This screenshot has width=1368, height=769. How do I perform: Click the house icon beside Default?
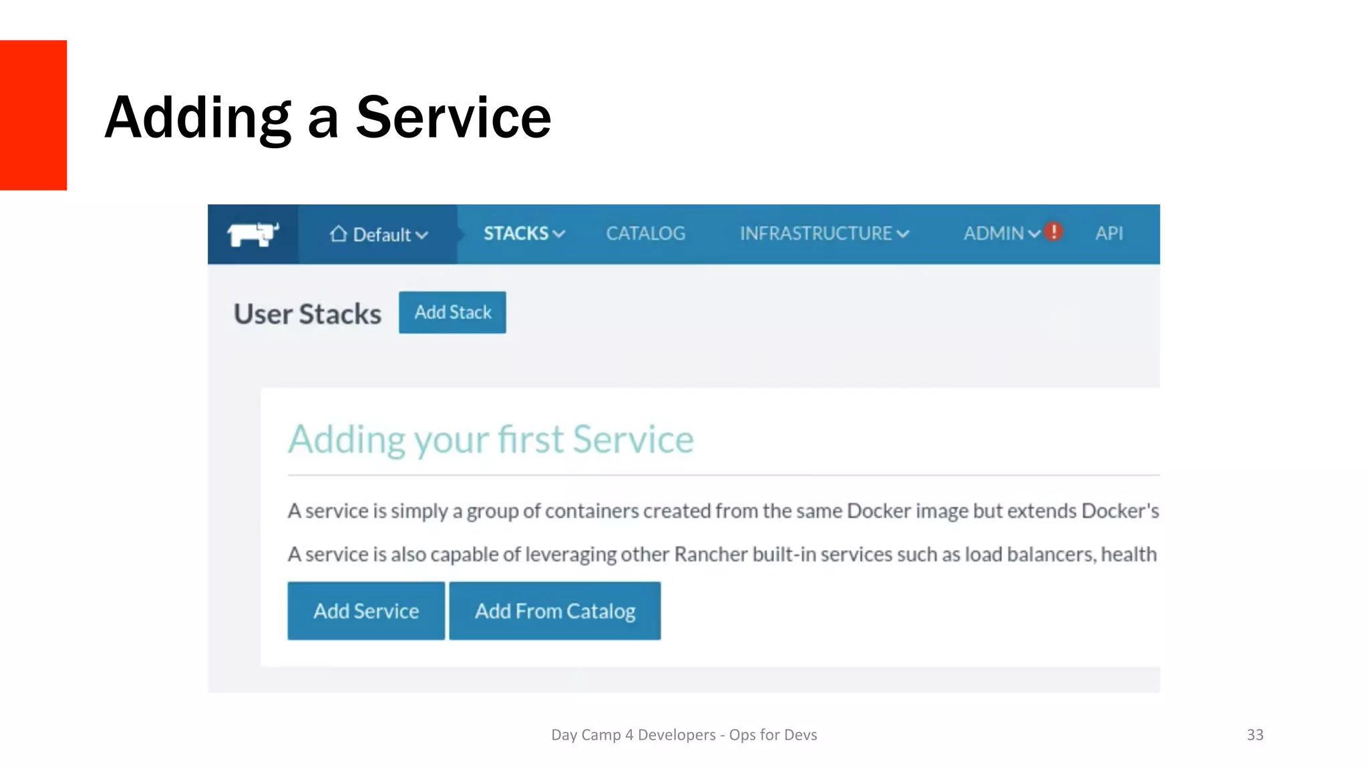click(338, 234)
